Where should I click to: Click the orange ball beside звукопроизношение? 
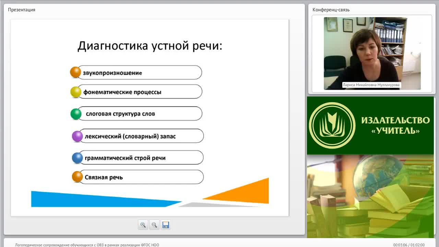(75, 72)
